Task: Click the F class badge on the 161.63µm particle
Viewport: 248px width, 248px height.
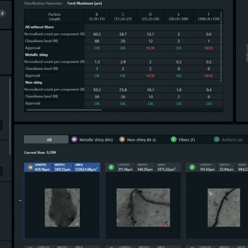Action: (x=192, y=167)
